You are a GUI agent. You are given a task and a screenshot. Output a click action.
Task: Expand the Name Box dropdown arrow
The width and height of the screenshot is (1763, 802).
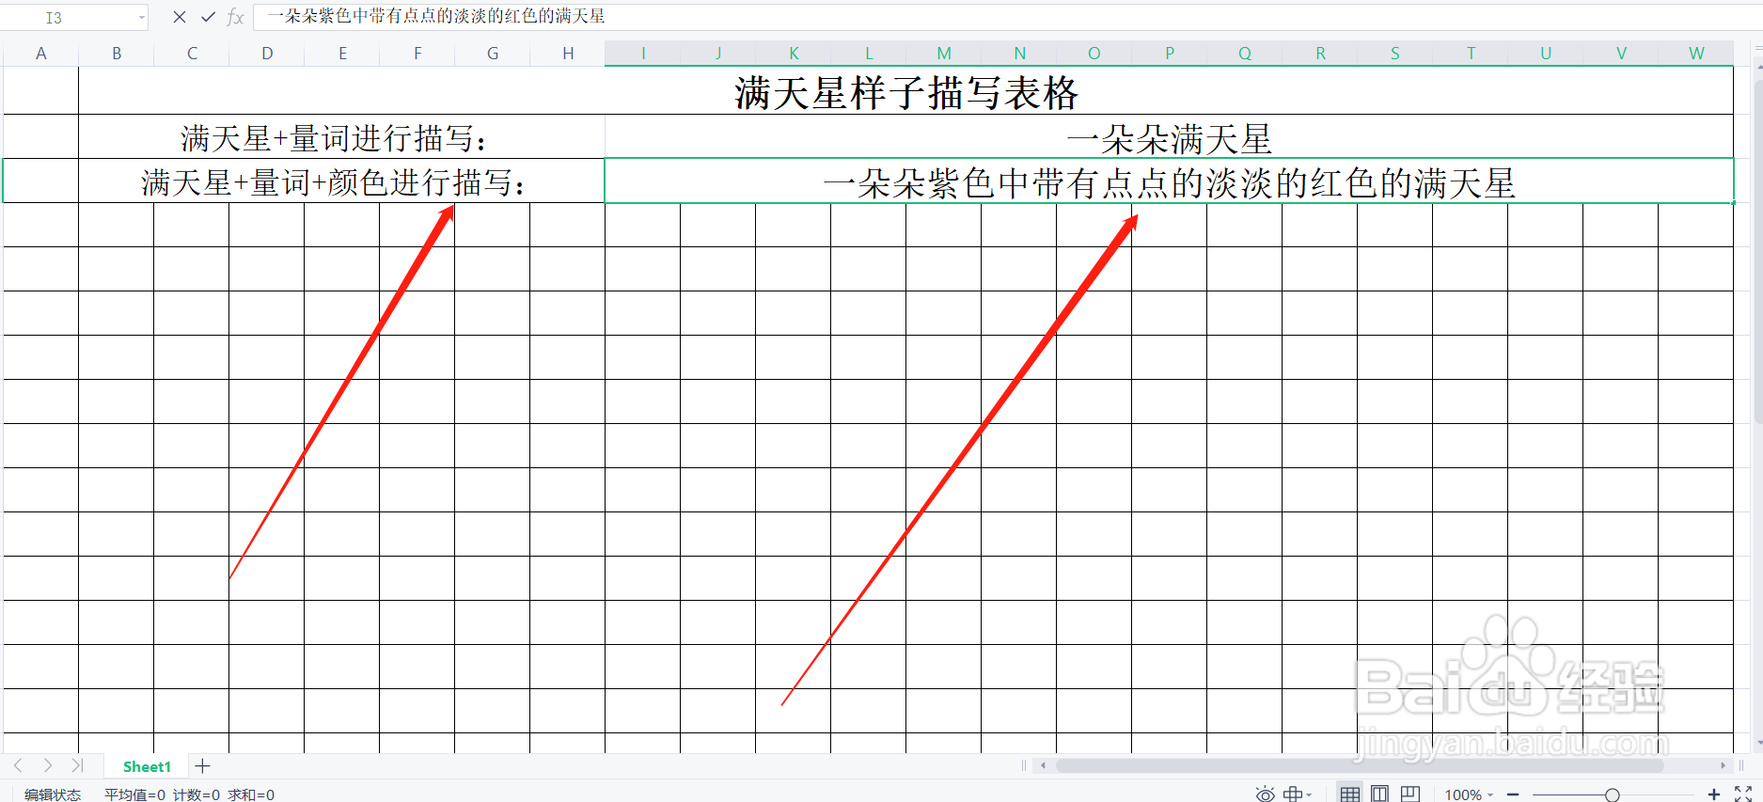[x=142, y=18]
